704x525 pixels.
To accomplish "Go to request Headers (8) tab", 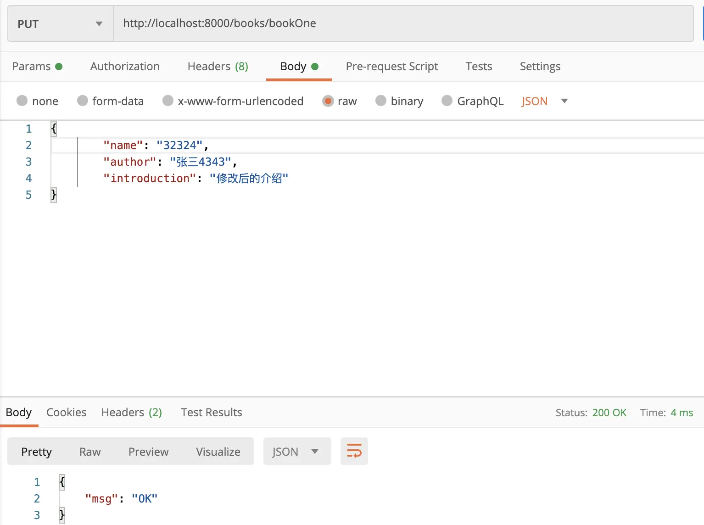I will [218, 67].
